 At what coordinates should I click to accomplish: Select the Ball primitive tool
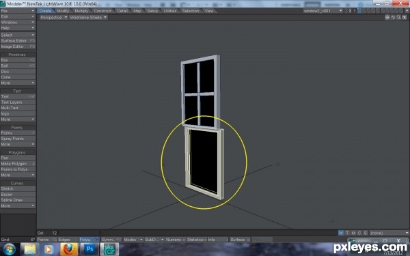point(18,66)
